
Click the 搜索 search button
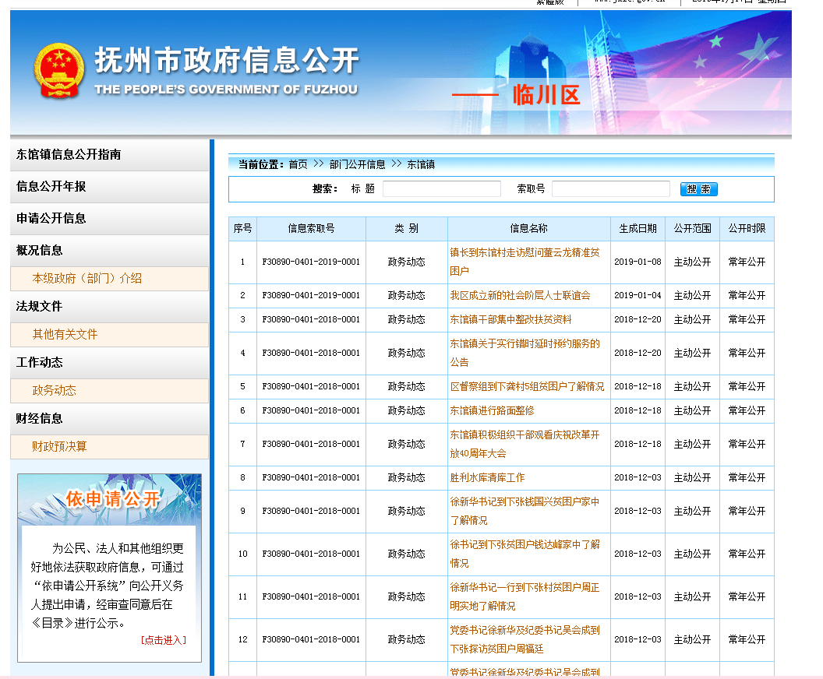pyautogui.click(x=698, y=188)
